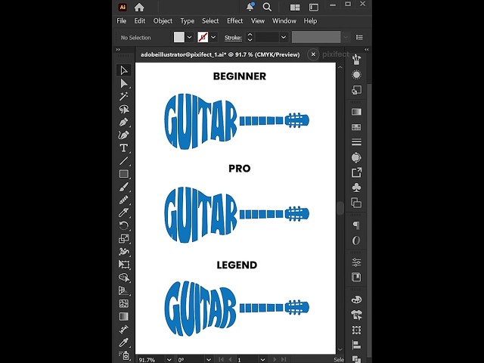484x363 pixels.
Task: Open the Effect menu
Action: pyautogui.click(x=235, y=21)
